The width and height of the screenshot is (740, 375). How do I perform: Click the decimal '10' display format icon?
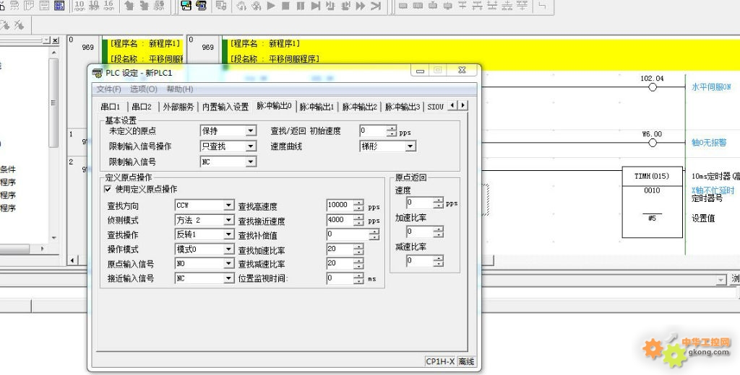tap(79, 6)
